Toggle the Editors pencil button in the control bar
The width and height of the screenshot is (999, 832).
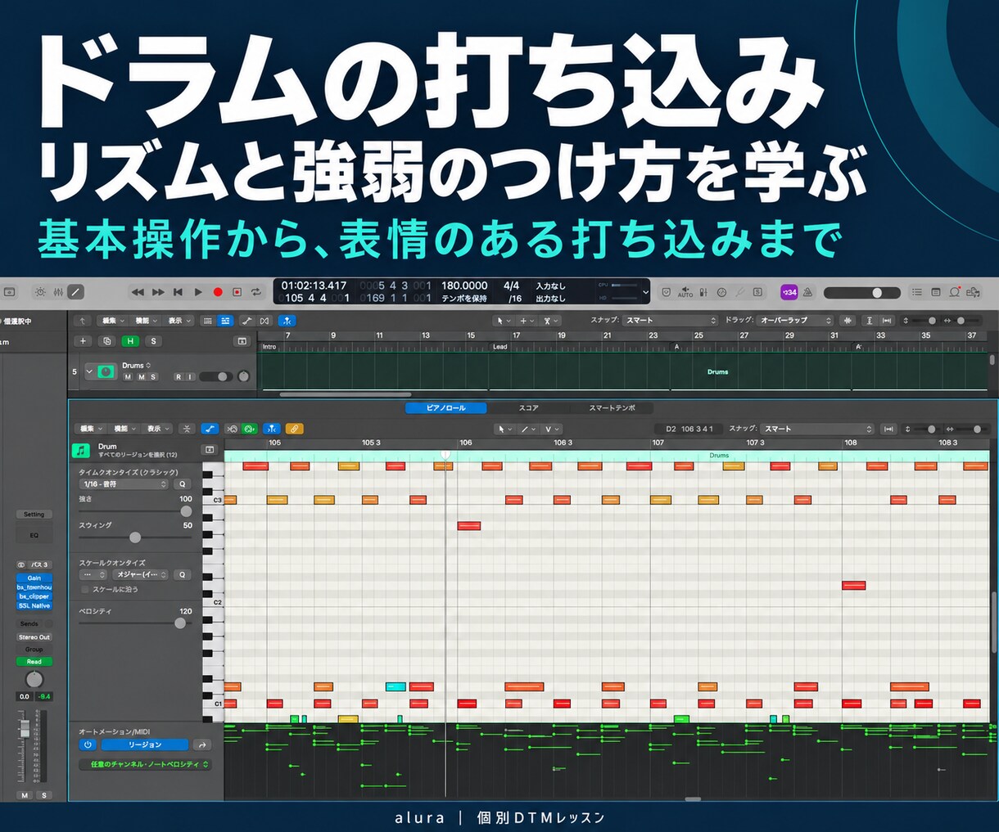pyautogui.click(x=75, y=292)
